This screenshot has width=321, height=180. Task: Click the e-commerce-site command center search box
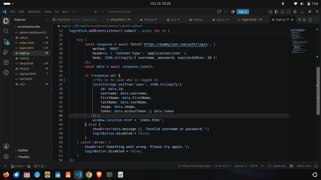(160, 12)
